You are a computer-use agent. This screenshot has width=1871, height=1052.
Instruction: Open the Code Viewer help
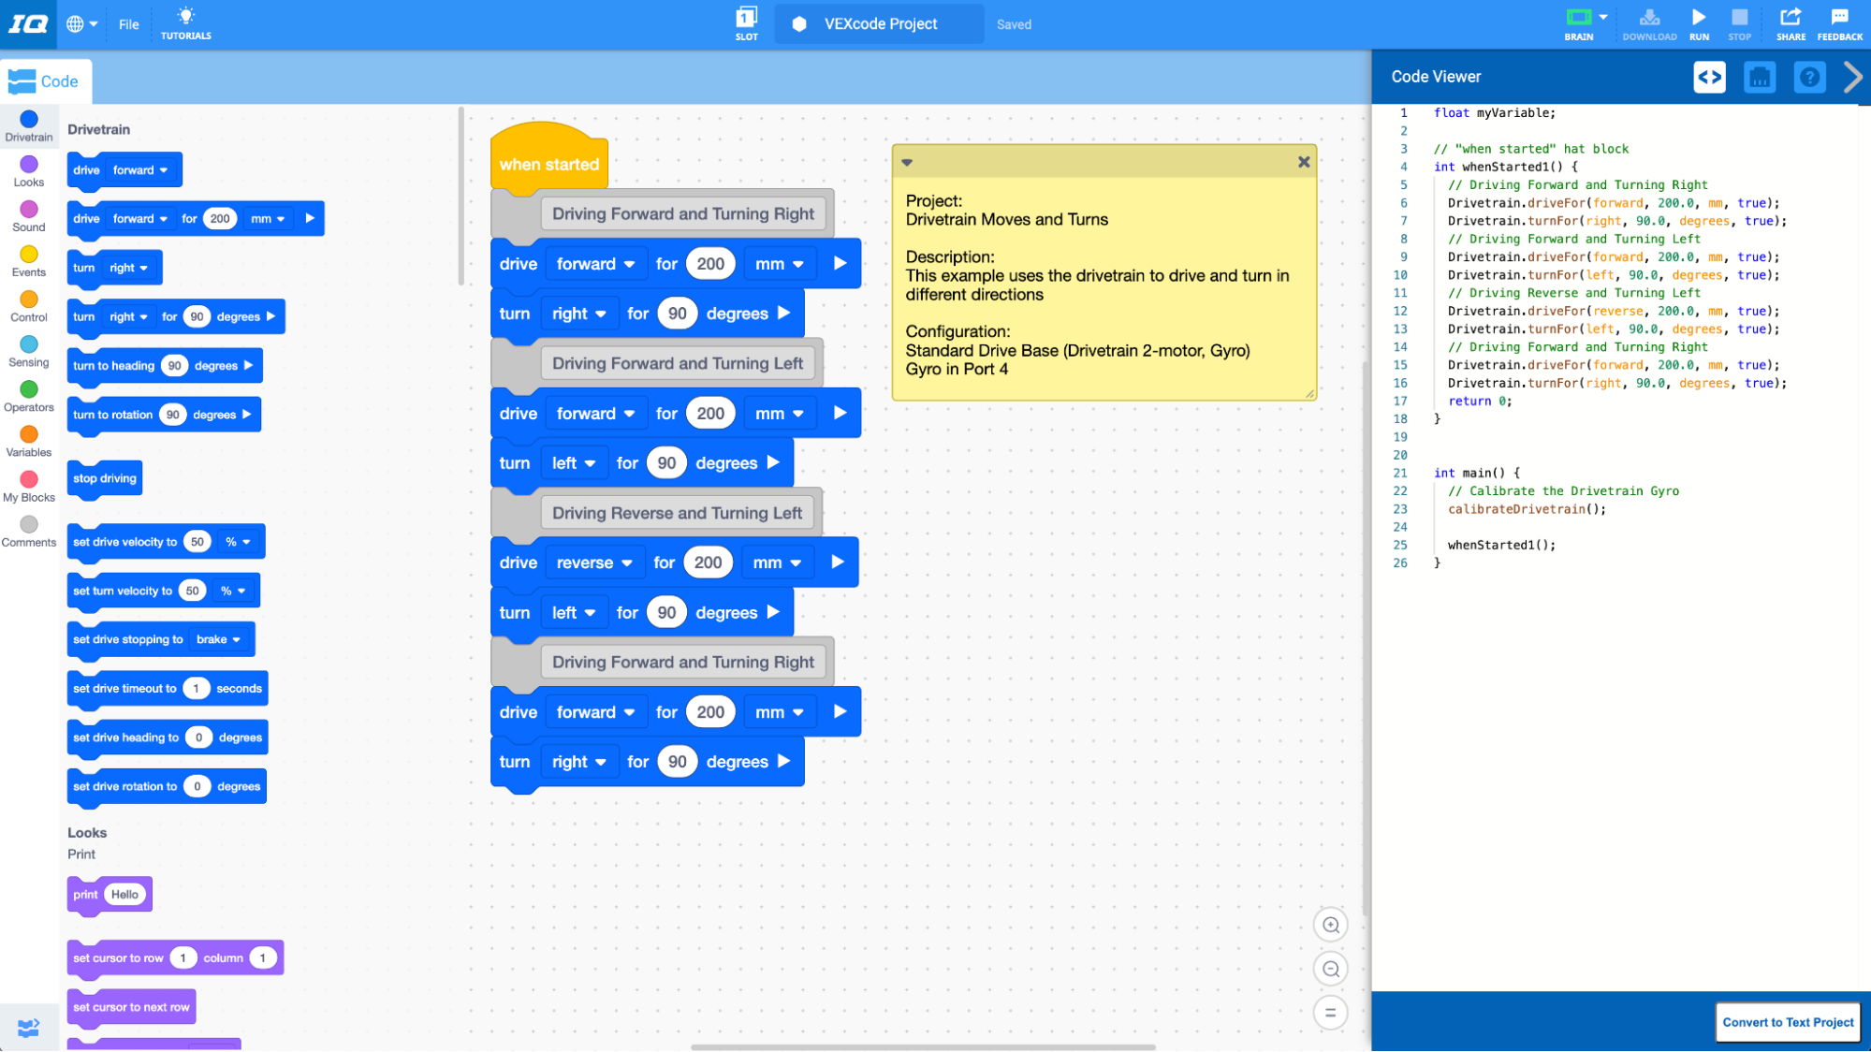coord(1808,77)
